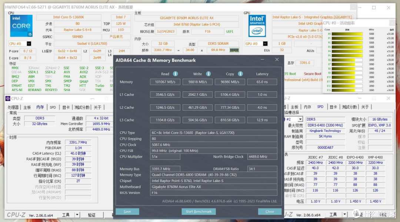
Task: Open the 工具 dropdown arrow in right CPU-Z
Action: [344, 214]
